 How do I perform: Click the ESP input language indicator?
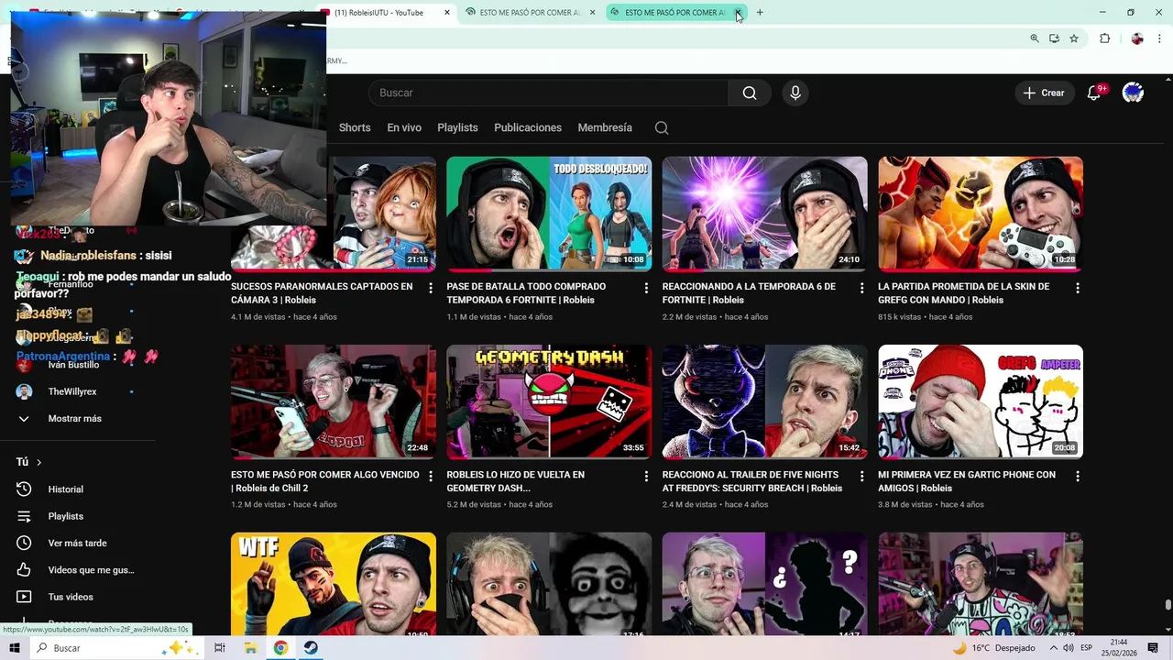(1086, 648)
